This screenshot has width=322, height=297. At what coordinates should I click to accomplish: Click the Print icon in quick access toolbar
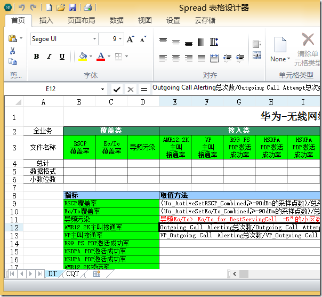point(87,7)
